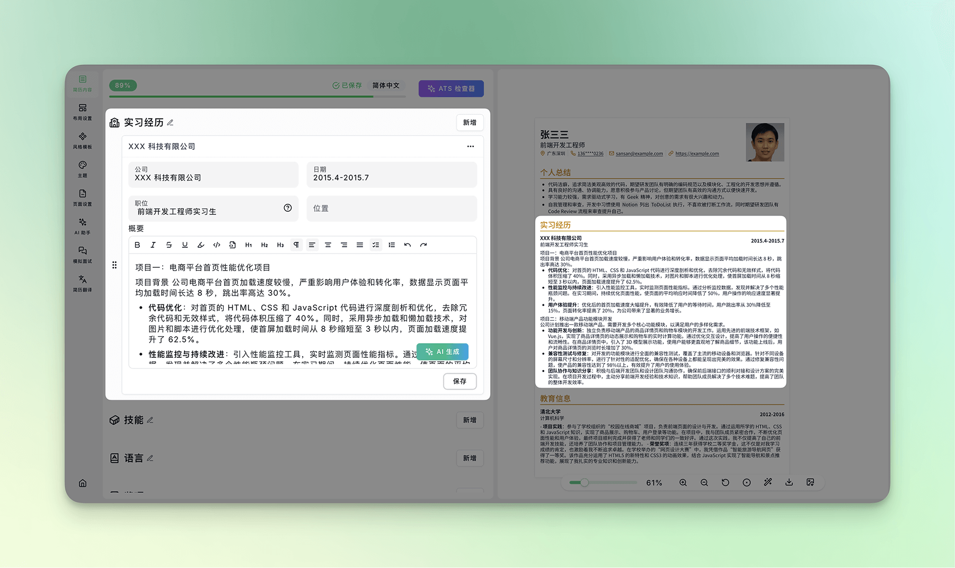
Task: Open the three-dot menu for XXX 科技有限公司
Action: pyautogui.click(x=471, y=147)
